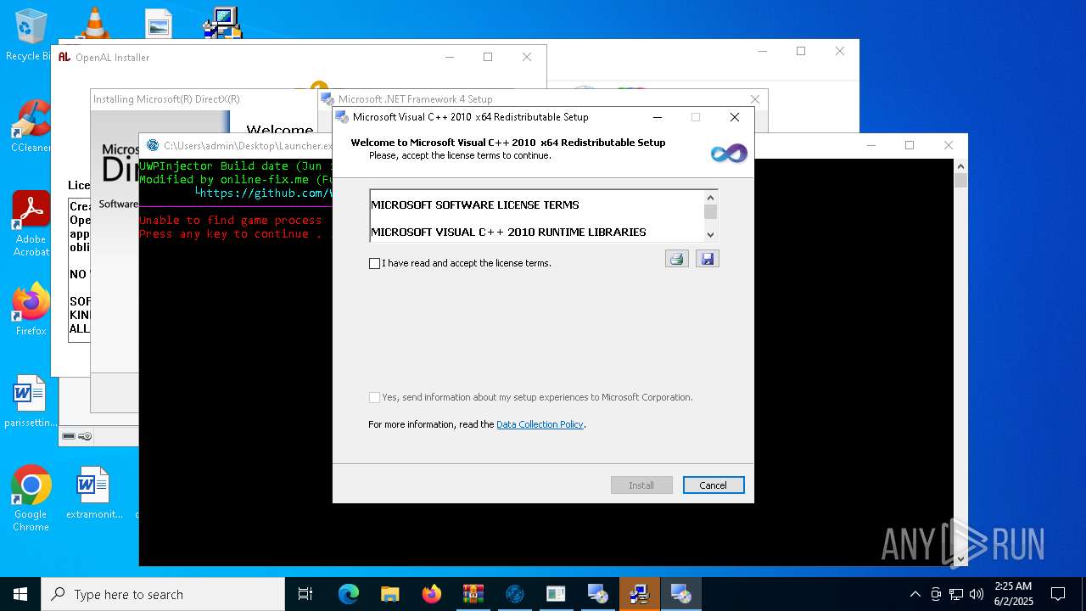Click the Windows Start button

(x=20, y=594)
